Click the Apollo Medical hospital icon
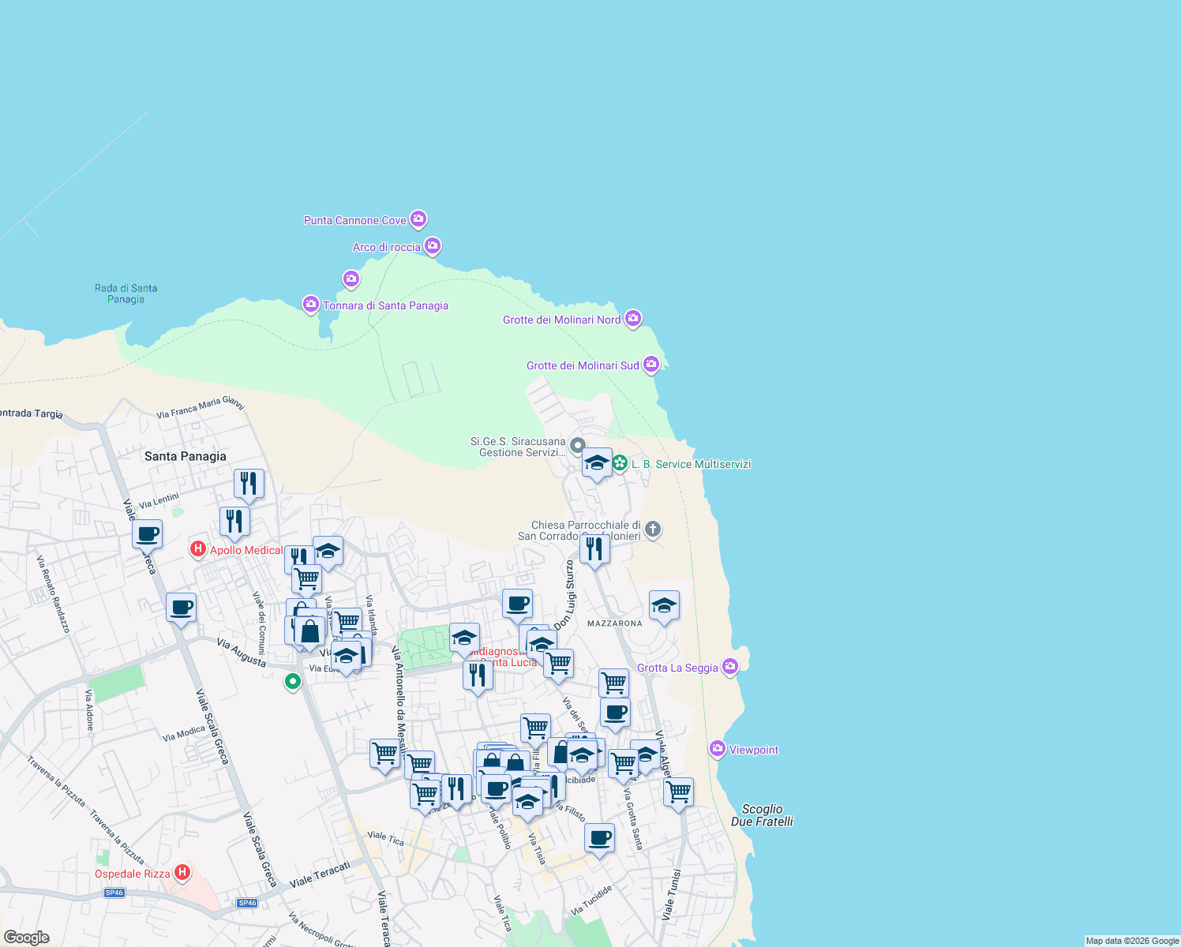Screen dimensions: 1181x947 coord(197,549)
